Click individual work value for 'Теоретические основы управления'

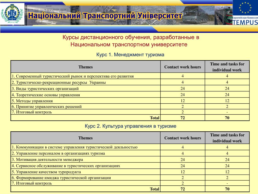click(227, 95)
